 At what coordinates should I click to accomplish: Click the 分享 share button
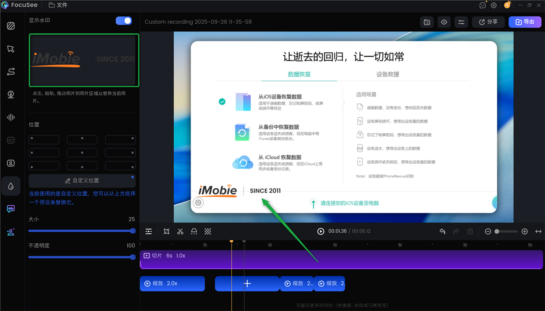(488, 22)
